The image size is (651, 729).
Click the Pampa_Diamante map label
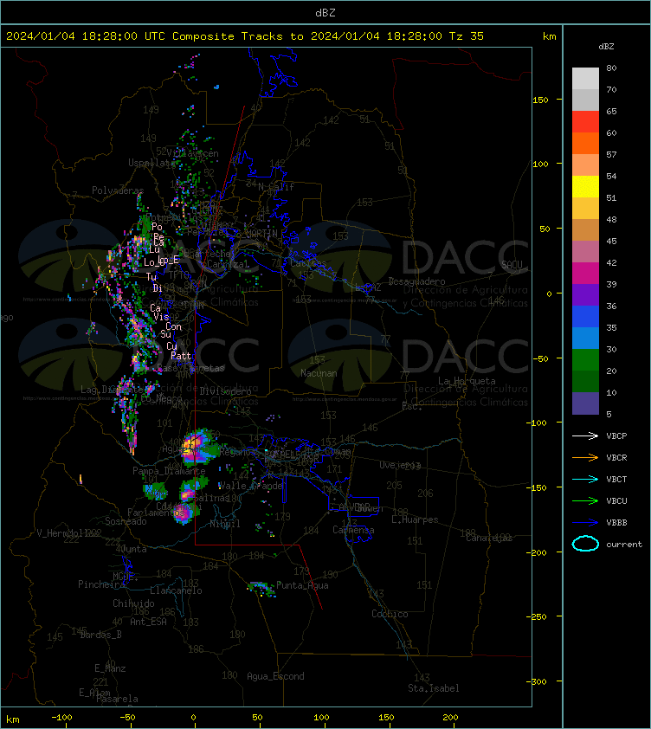169,471
